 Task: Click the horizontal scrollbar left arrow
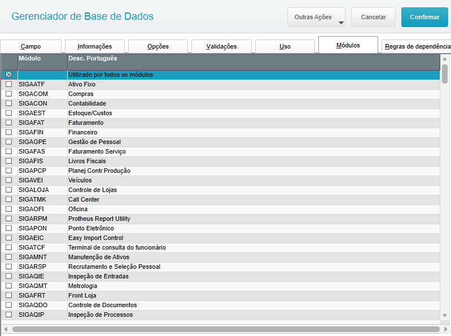(x=6, y=329)
